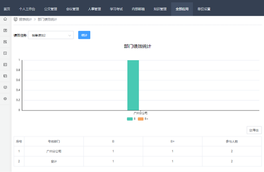Screen dimensions: 264x172
Task: Click the eye icon at sidebar bottom
Action: (x=5, y=99)
